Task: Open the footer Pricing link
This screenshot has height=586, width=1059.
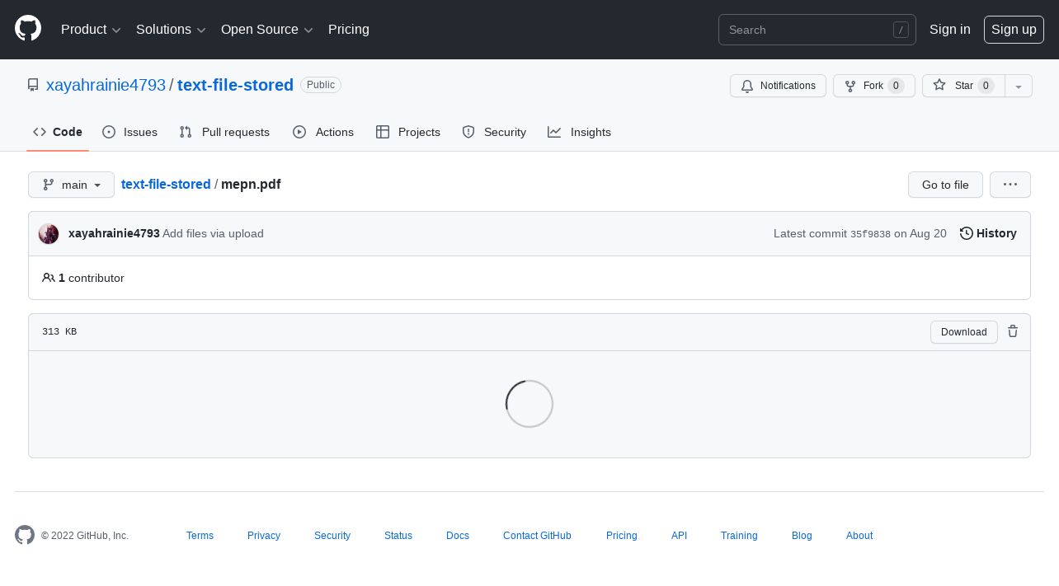Action: 622,536
